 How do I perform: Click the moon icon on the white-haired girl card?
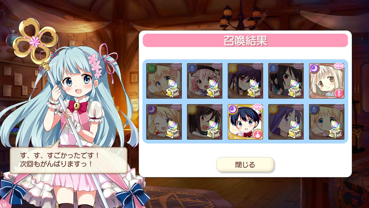(x=314, y=68)
